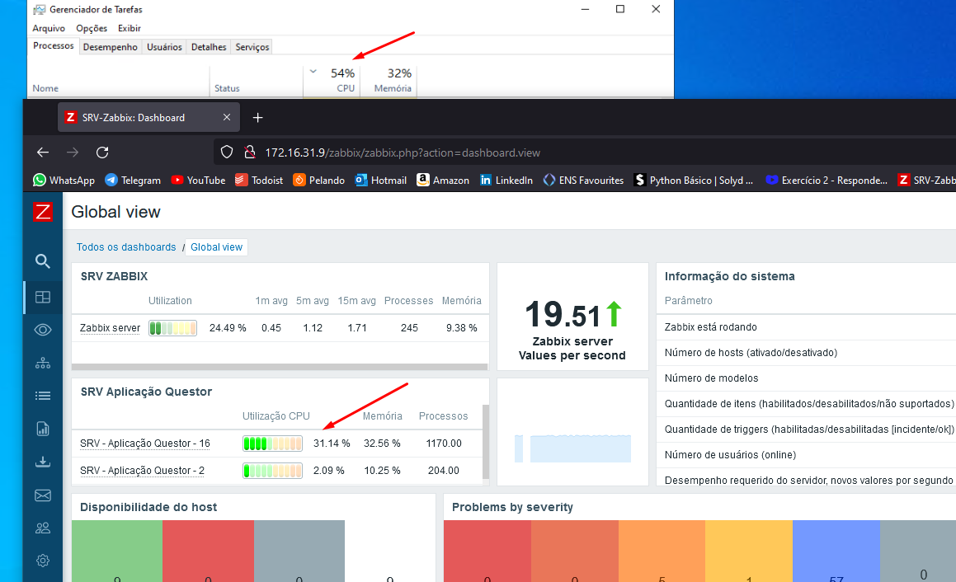Screen dimensions: 956x582
Task: Open Opções menu in Gerenciador de Tarefas
Action: point(92,28)
